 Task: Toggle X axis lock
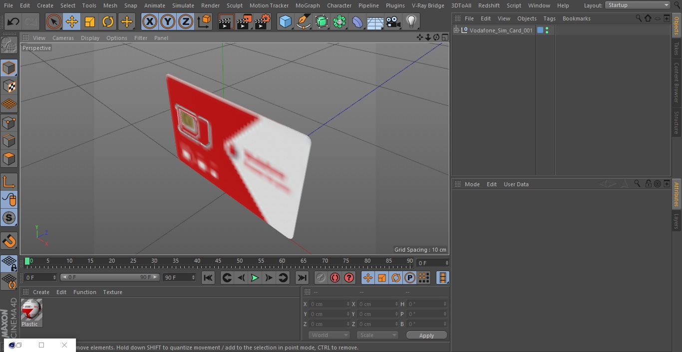[x=149, y=21]
